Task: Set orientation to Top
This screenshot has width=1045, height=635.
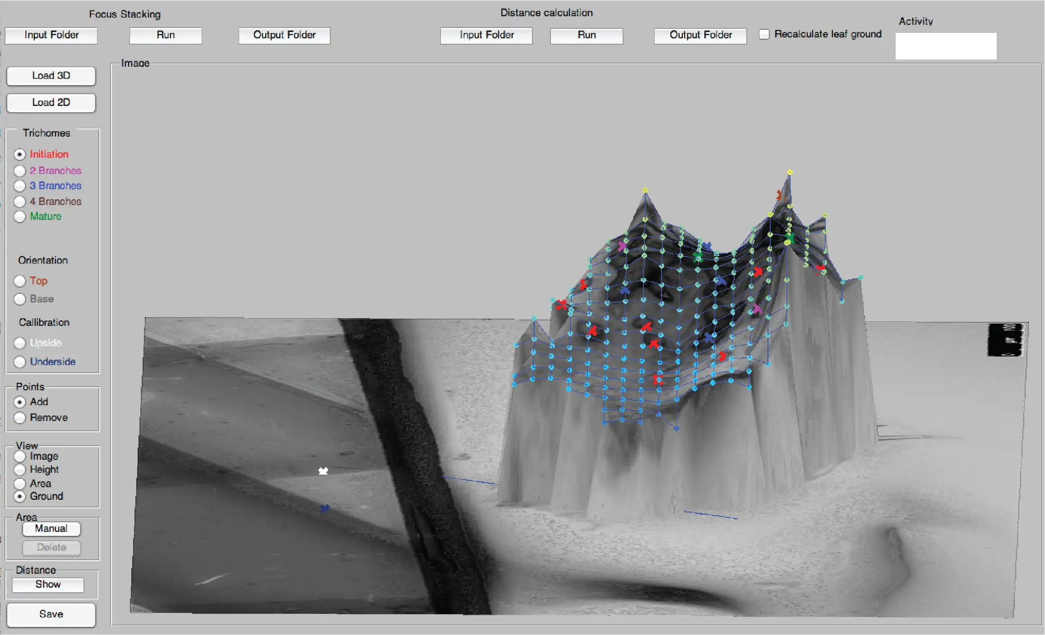Action: click(19, 281)
